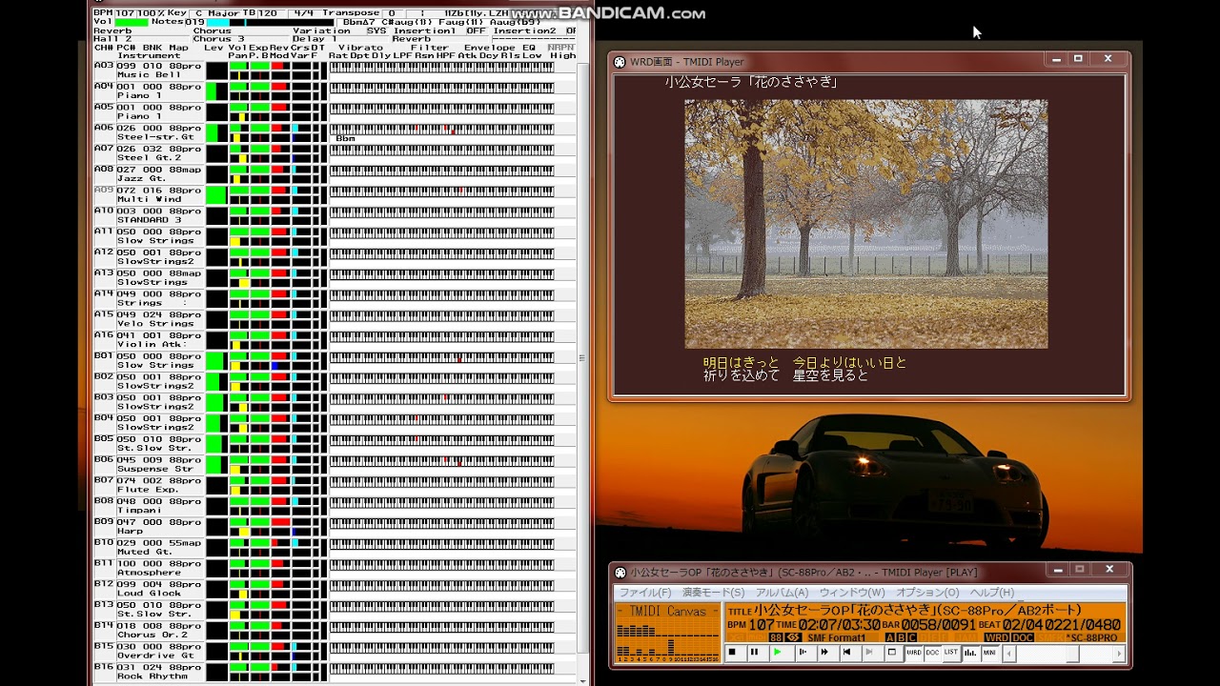Click the slow playback button
Image resolution: width=1220 pixels, height=686 pixels.
tap(801, 653)
